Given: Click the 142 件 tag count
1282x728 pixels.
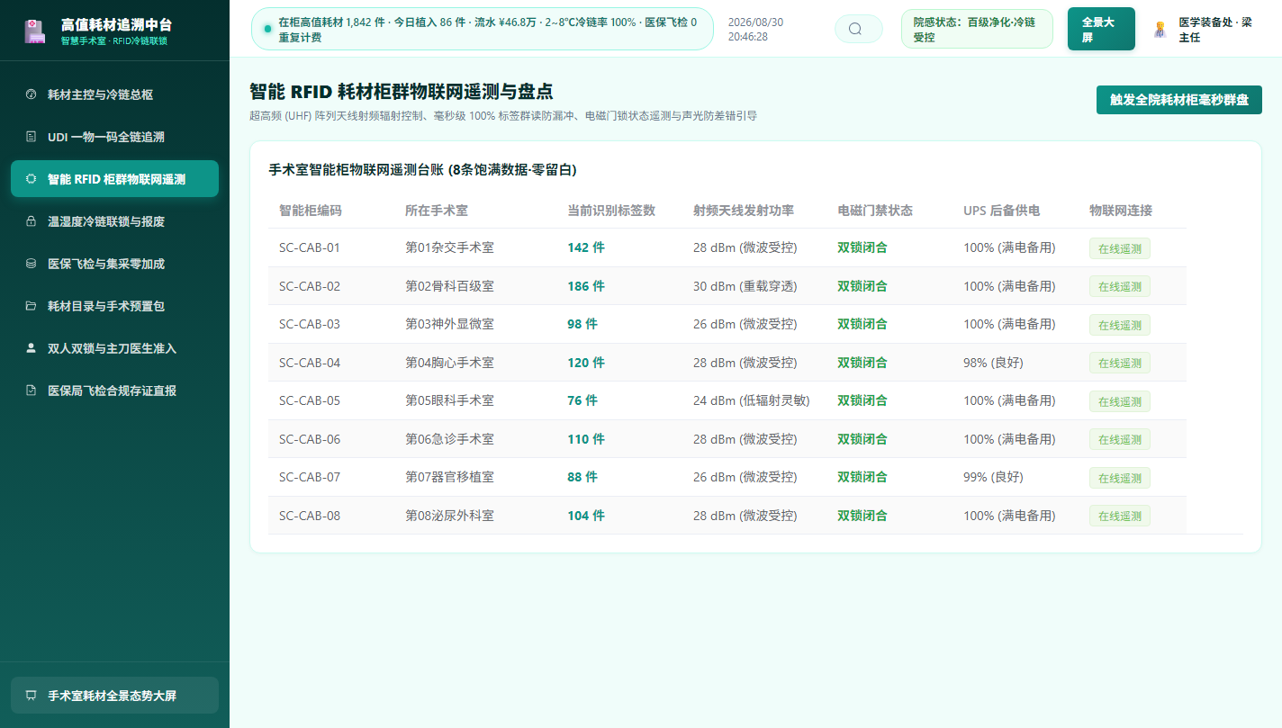Looking at the screenshot, I should (586, 247).
